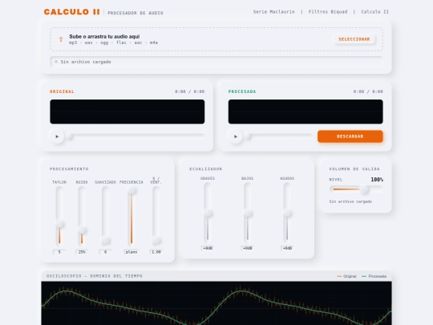Adjust the Frecuencia vertical slider
The image size is (433, 325).
click(132, 216)
